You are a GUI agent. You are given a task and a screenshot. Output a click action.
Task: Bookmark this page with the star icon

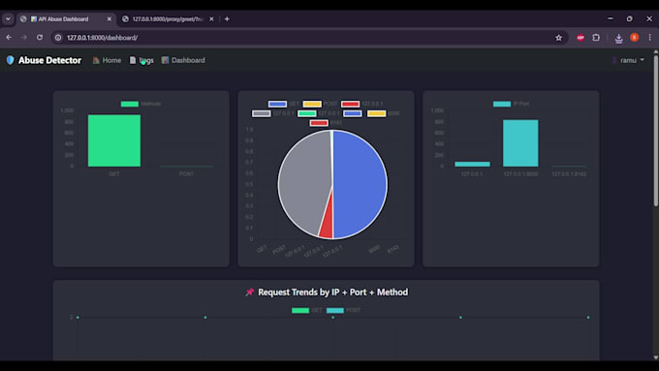click(558, 38)
